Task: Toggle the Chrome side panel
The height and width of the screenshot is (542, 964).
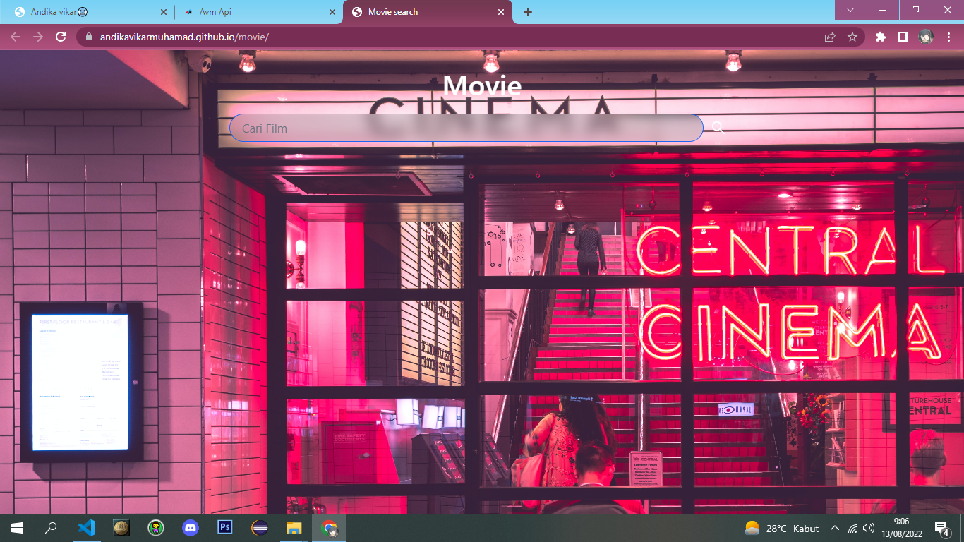Action: pyautogui.click(x=903, y=37)
